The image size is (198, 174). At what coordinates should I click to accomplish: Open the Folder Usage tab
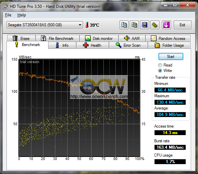click(x=169, y=45)
